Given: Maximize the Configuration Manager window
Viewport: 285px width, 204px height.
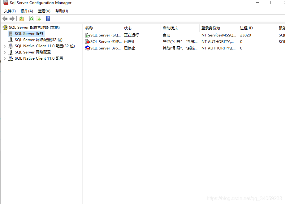Looking at the screenshot, I should pyautogui.click(x=272, y=2).
